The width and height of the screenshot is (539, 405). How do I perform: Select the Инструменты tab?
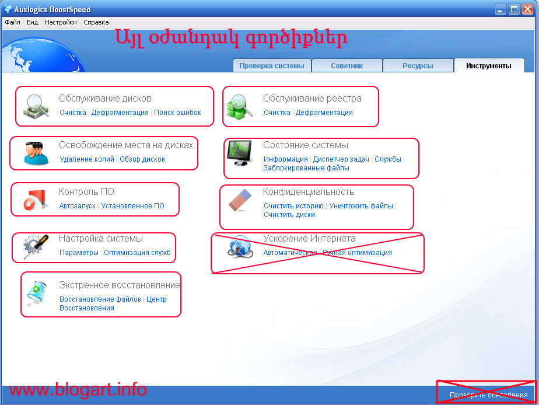coord(489,66)
